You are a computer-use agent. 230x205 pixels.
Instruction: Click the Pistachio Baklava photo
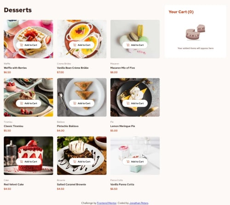82,97
